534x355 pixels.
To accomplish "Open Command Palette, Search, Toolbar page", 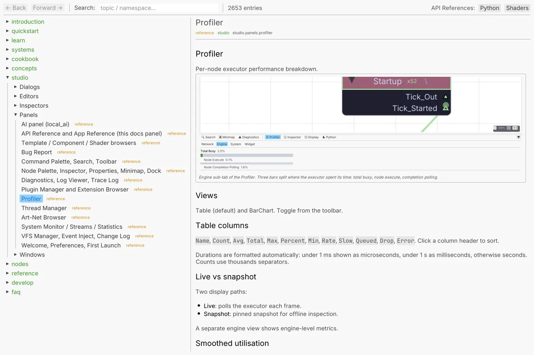I will (x=69, y=162).
